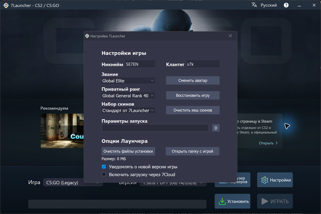Click the recommended Counter-Strike thumbnail
The height and width of the screenshot is (214, 321).
click(62, 131)
